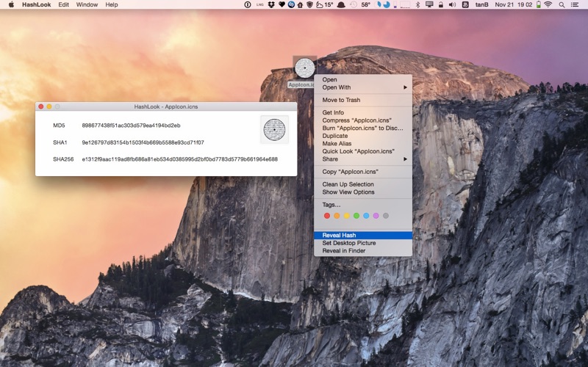Click the Bluetooth status icon
The image size is (588, 367).
418,5
